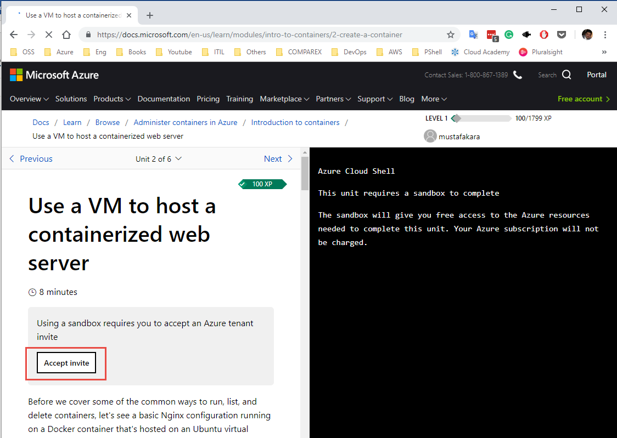Expand the Partners dropdown
The image size is (617, 438).
pyautogui.click(x=333, y=99)
